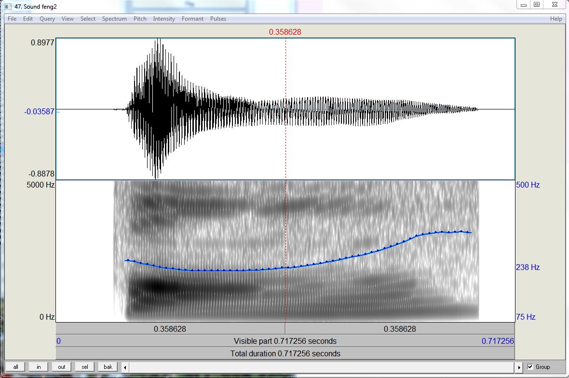This screenshot has width=569, height=378.
Task: Click the 'all' zoom button
Action: (15, 367)
